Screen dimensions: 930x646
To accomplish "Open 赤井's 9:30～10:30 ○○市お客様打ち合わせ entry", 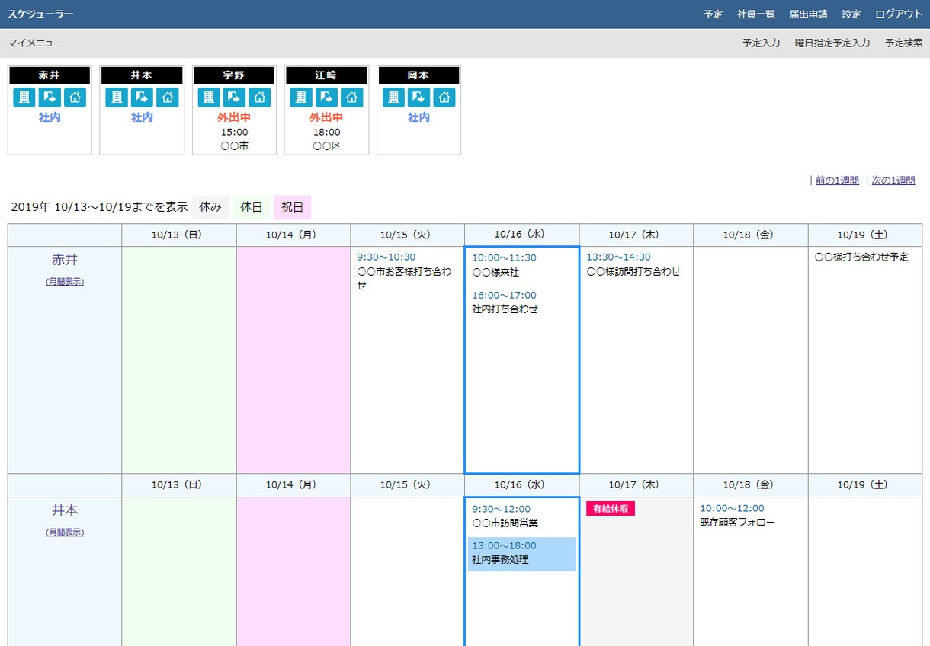I will tap(405, 272).
